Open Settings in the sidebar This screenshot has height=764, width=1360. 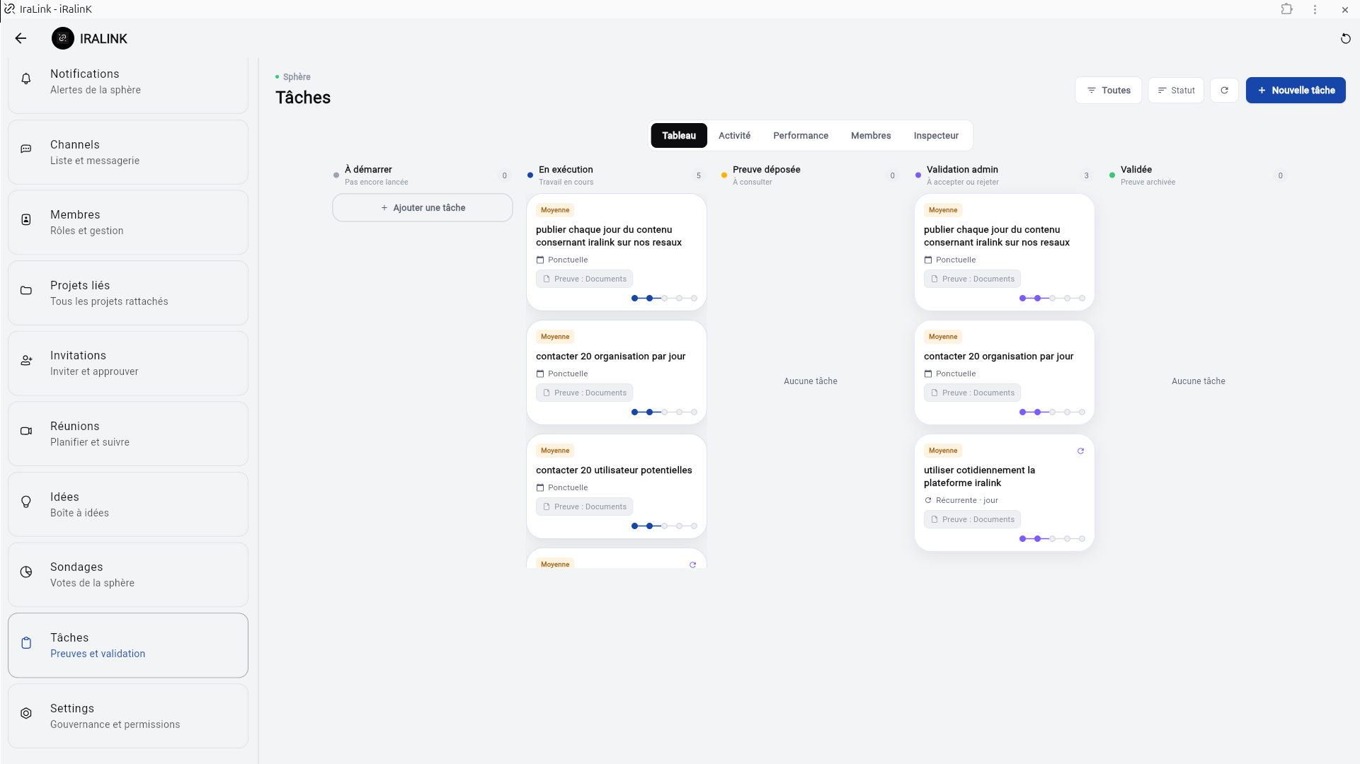tap(128, 716)
